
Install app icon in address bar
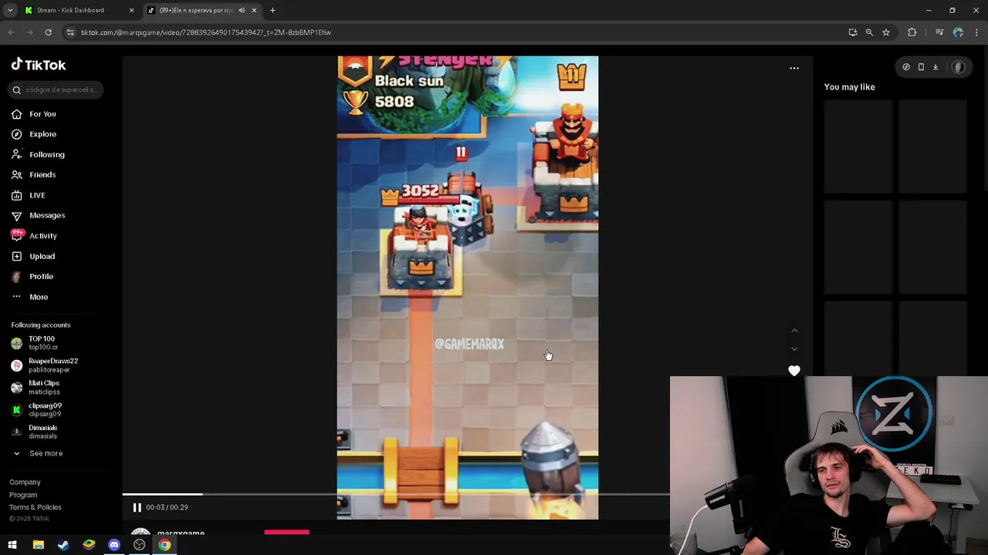(853, 32)
